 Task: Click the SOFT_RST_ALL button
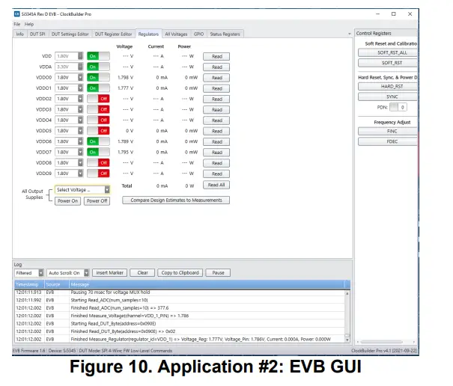[x=388, y=52]
